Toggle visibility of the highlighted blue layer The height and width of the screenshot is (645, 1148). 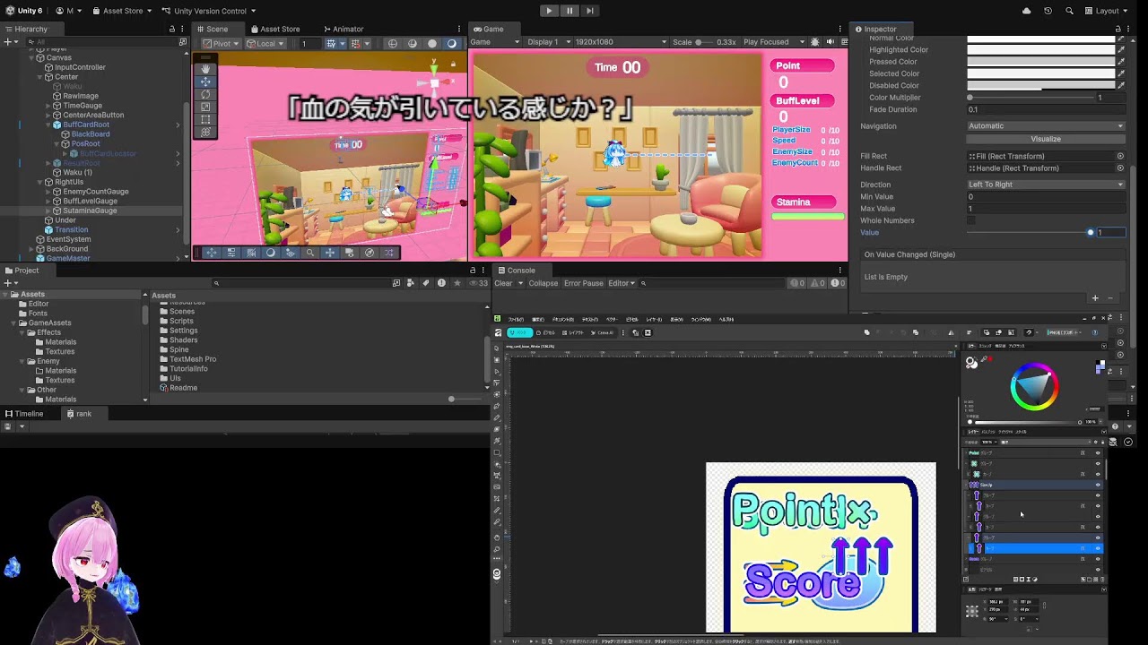pyautogui.click(x=1098, y=548)
